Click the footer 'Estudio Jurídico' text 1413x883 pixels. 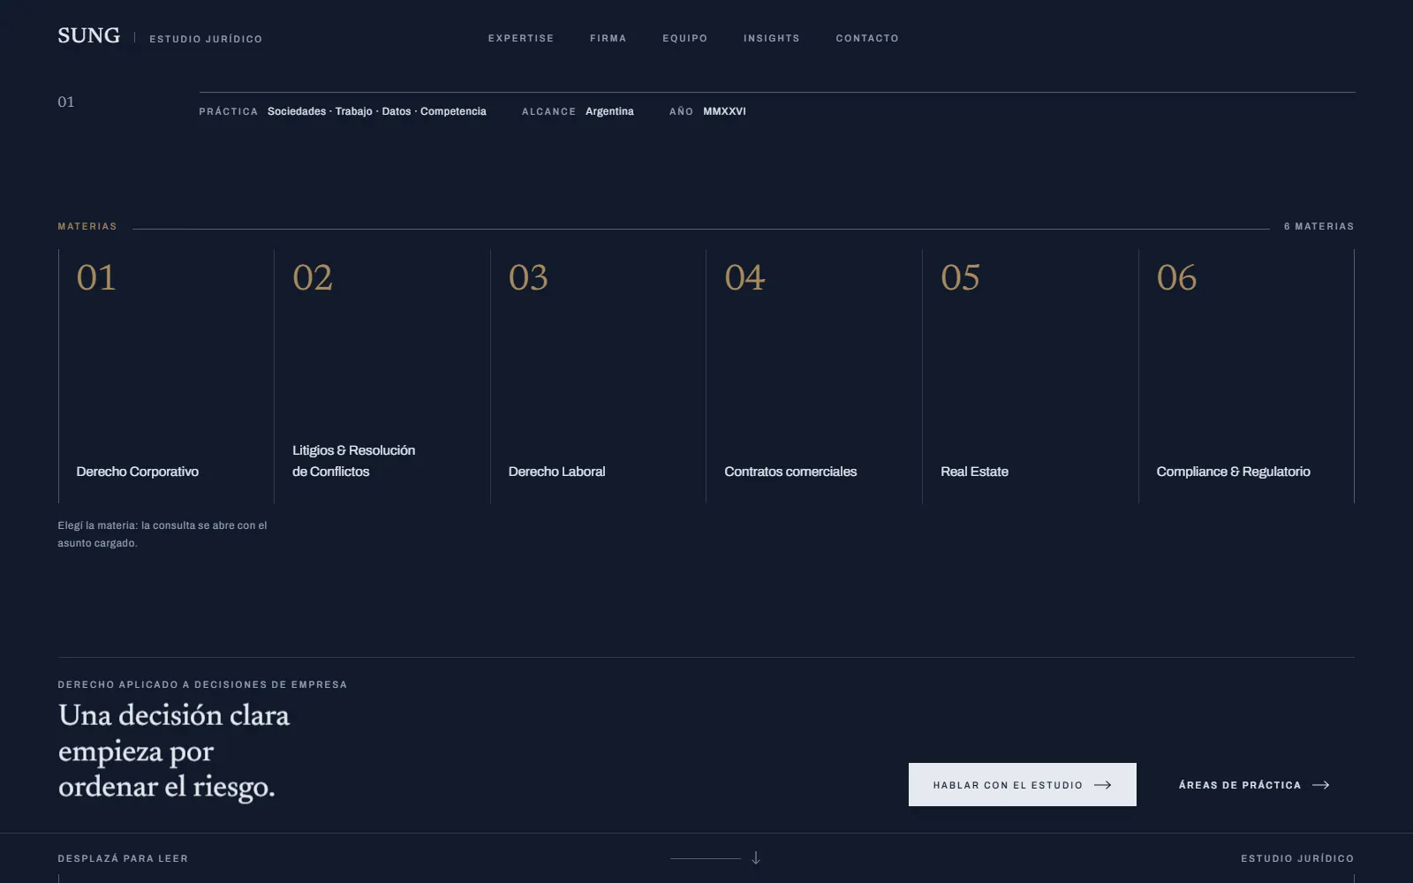[1297, 858]
